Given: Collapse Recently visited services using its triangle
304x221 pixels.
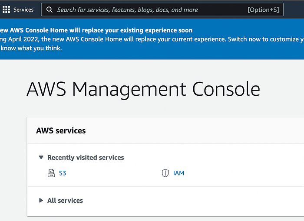Looking at the screenshot, I should click(41, 157).
